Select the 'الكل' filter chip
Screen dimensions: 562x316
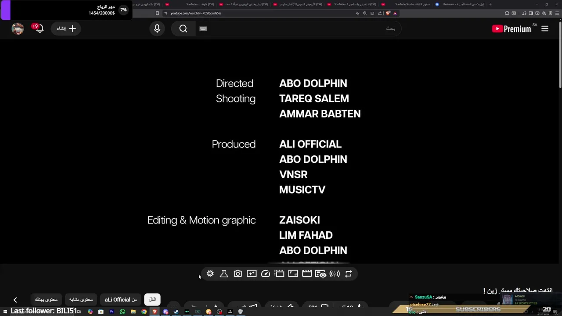[x=152, y=299]
